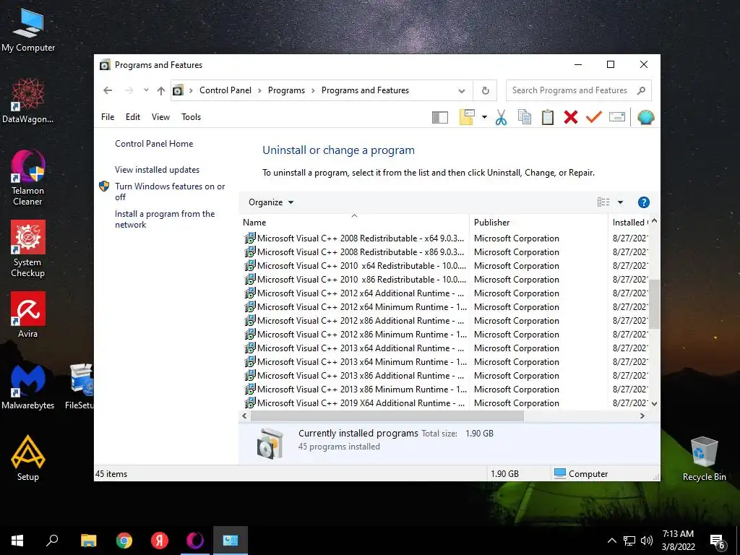Click the Refresh button in address bar
The height and width of the screenshot is (555, 740).
point(485,90)
